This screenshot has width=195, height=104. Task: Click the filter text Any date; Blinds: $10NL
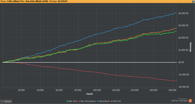coord(37,1)
